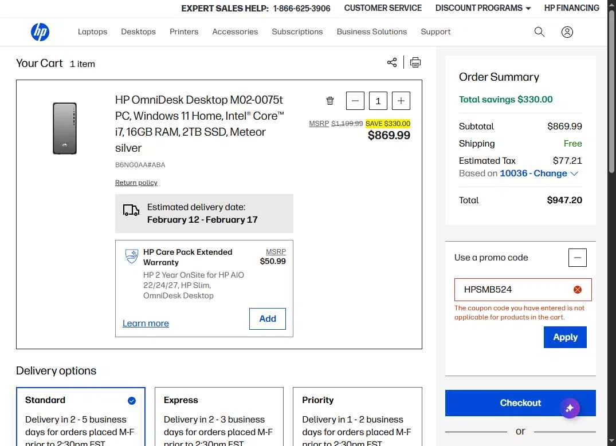Click Total savings $330.00 text
Image resolution: width=616 pixels, height=446 pixels.
tap(505, 100)
